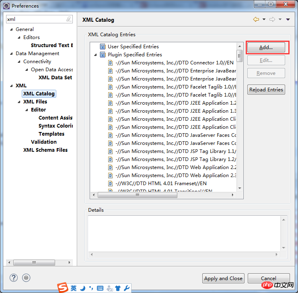Viewport: 298px width, 293px height.
Task: Select XML Schema Files tree item
Action: [45, 150]
